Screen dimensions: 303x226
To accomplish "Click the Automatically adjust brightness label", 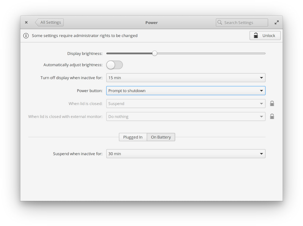I will (73, 65).
